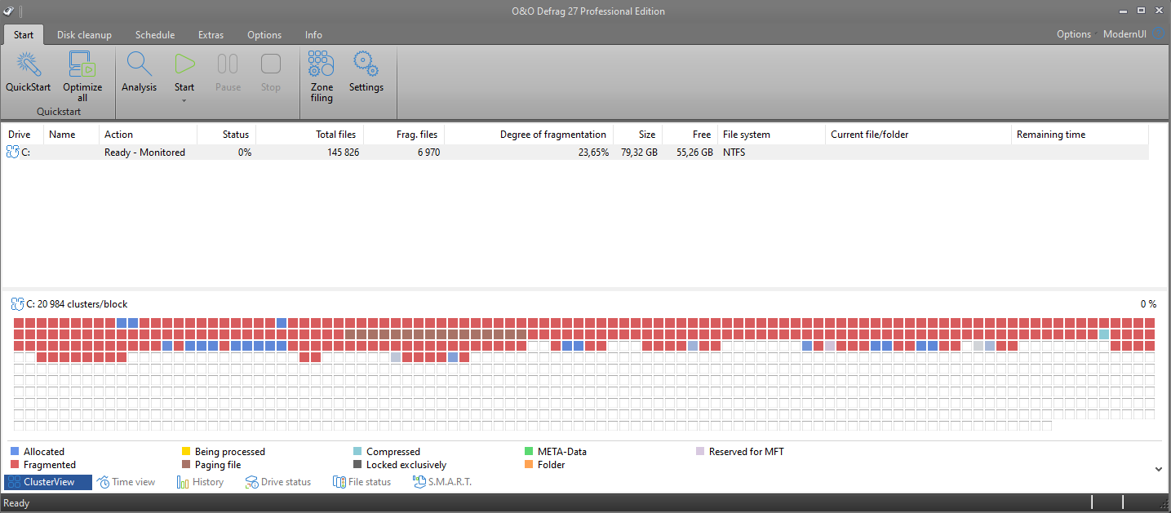Click the Allocated blue legend swatch
Image resolution: width=1171 pixels, height=513 pixels.
pos(15,451)
